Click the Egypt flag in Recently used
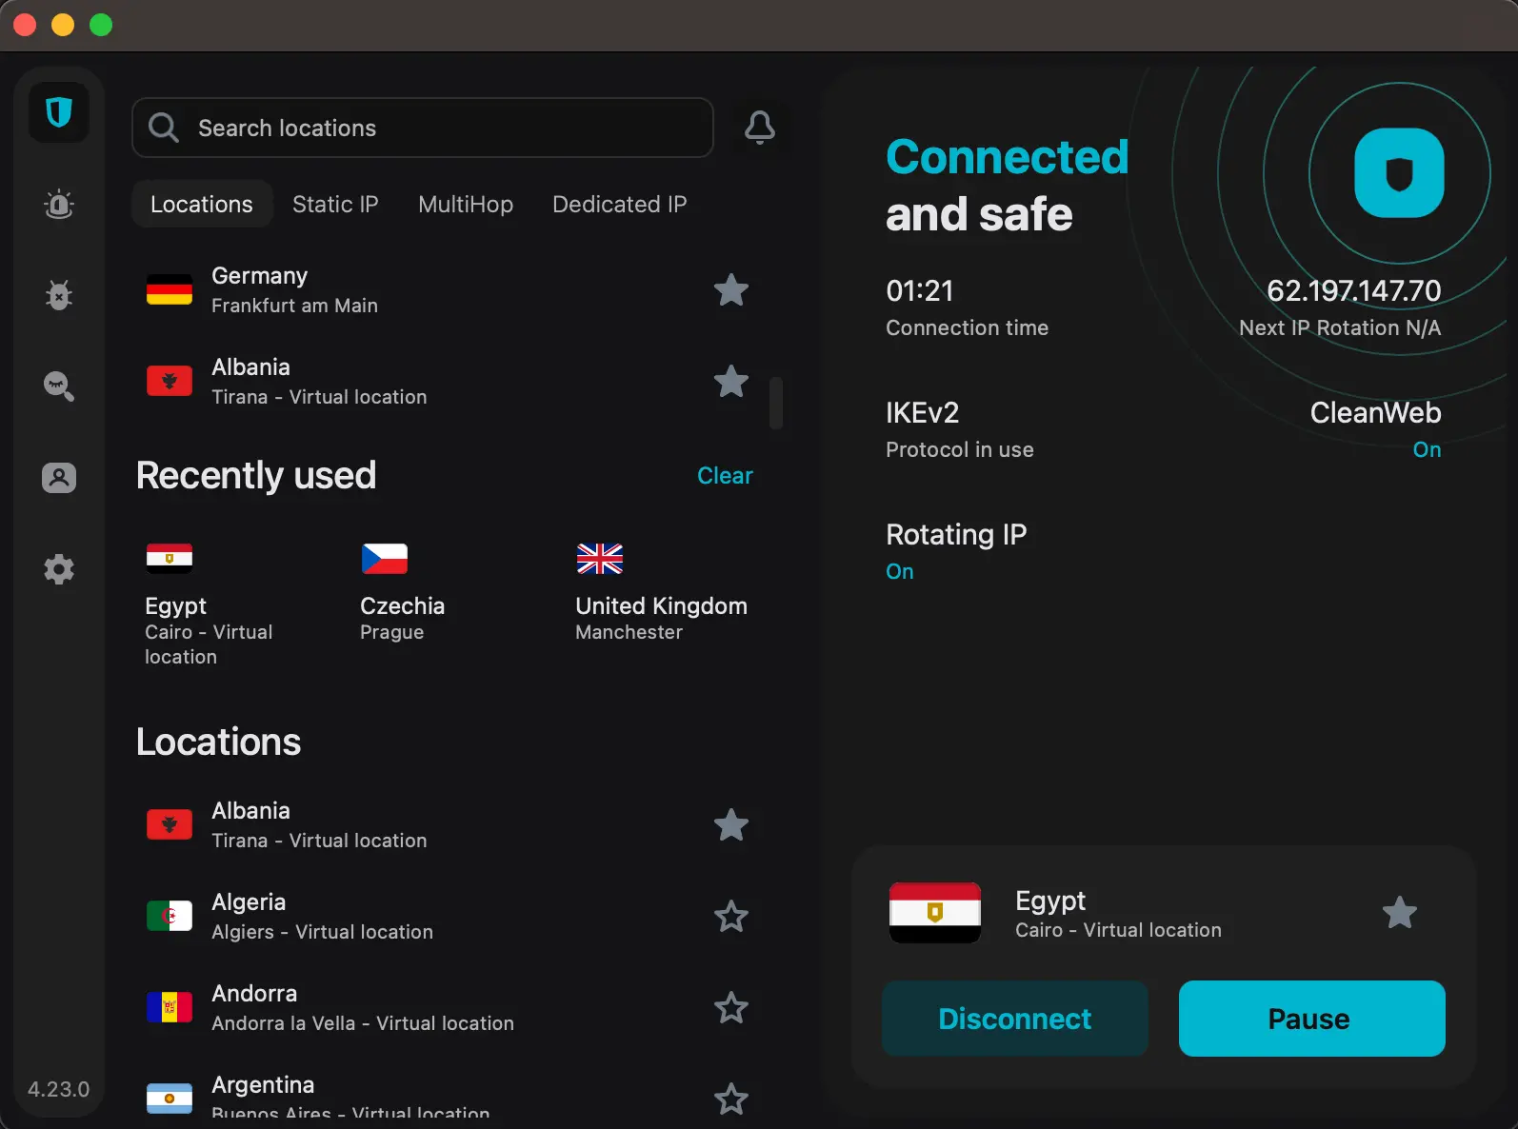 click(x=170, y=559)
